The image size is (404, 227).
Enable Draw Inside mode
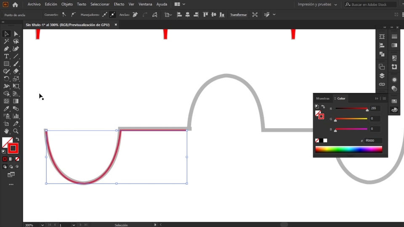(17, 166)
